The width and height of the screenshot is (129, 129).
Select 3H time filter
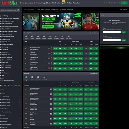(9, 85)
